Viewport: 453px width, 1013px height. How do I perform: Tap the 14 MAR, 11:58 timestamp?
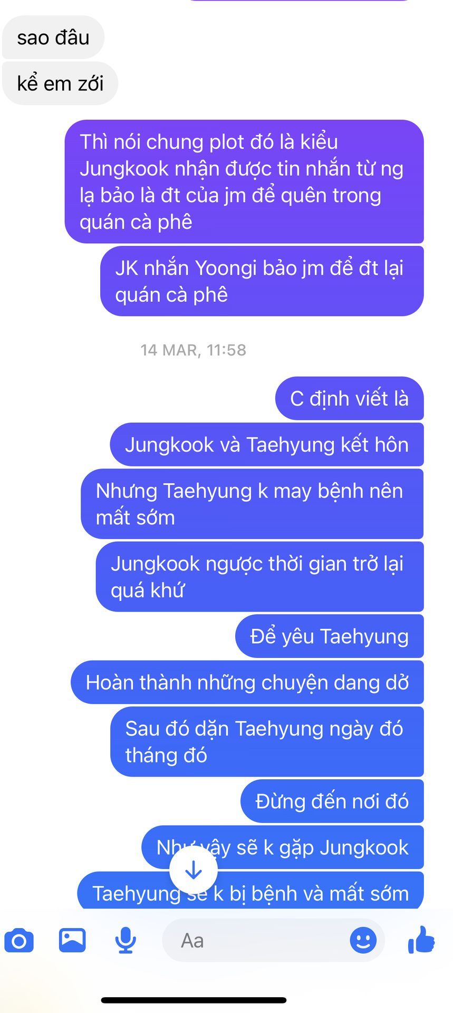click(x=194, y=350)
